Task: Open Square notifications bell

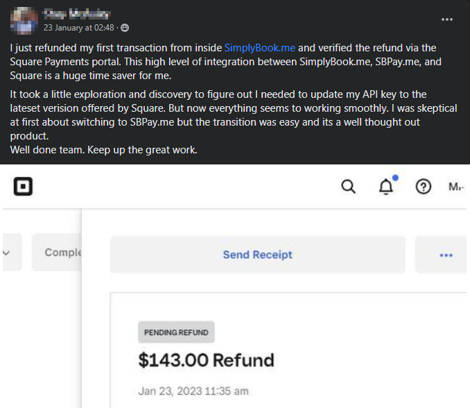Action: tap(385, 187)
